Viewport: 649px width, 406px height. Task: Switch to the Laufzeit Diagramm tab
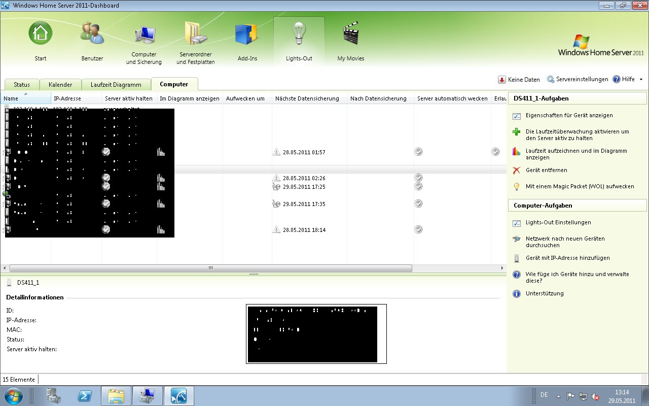[x=116, y=85]
